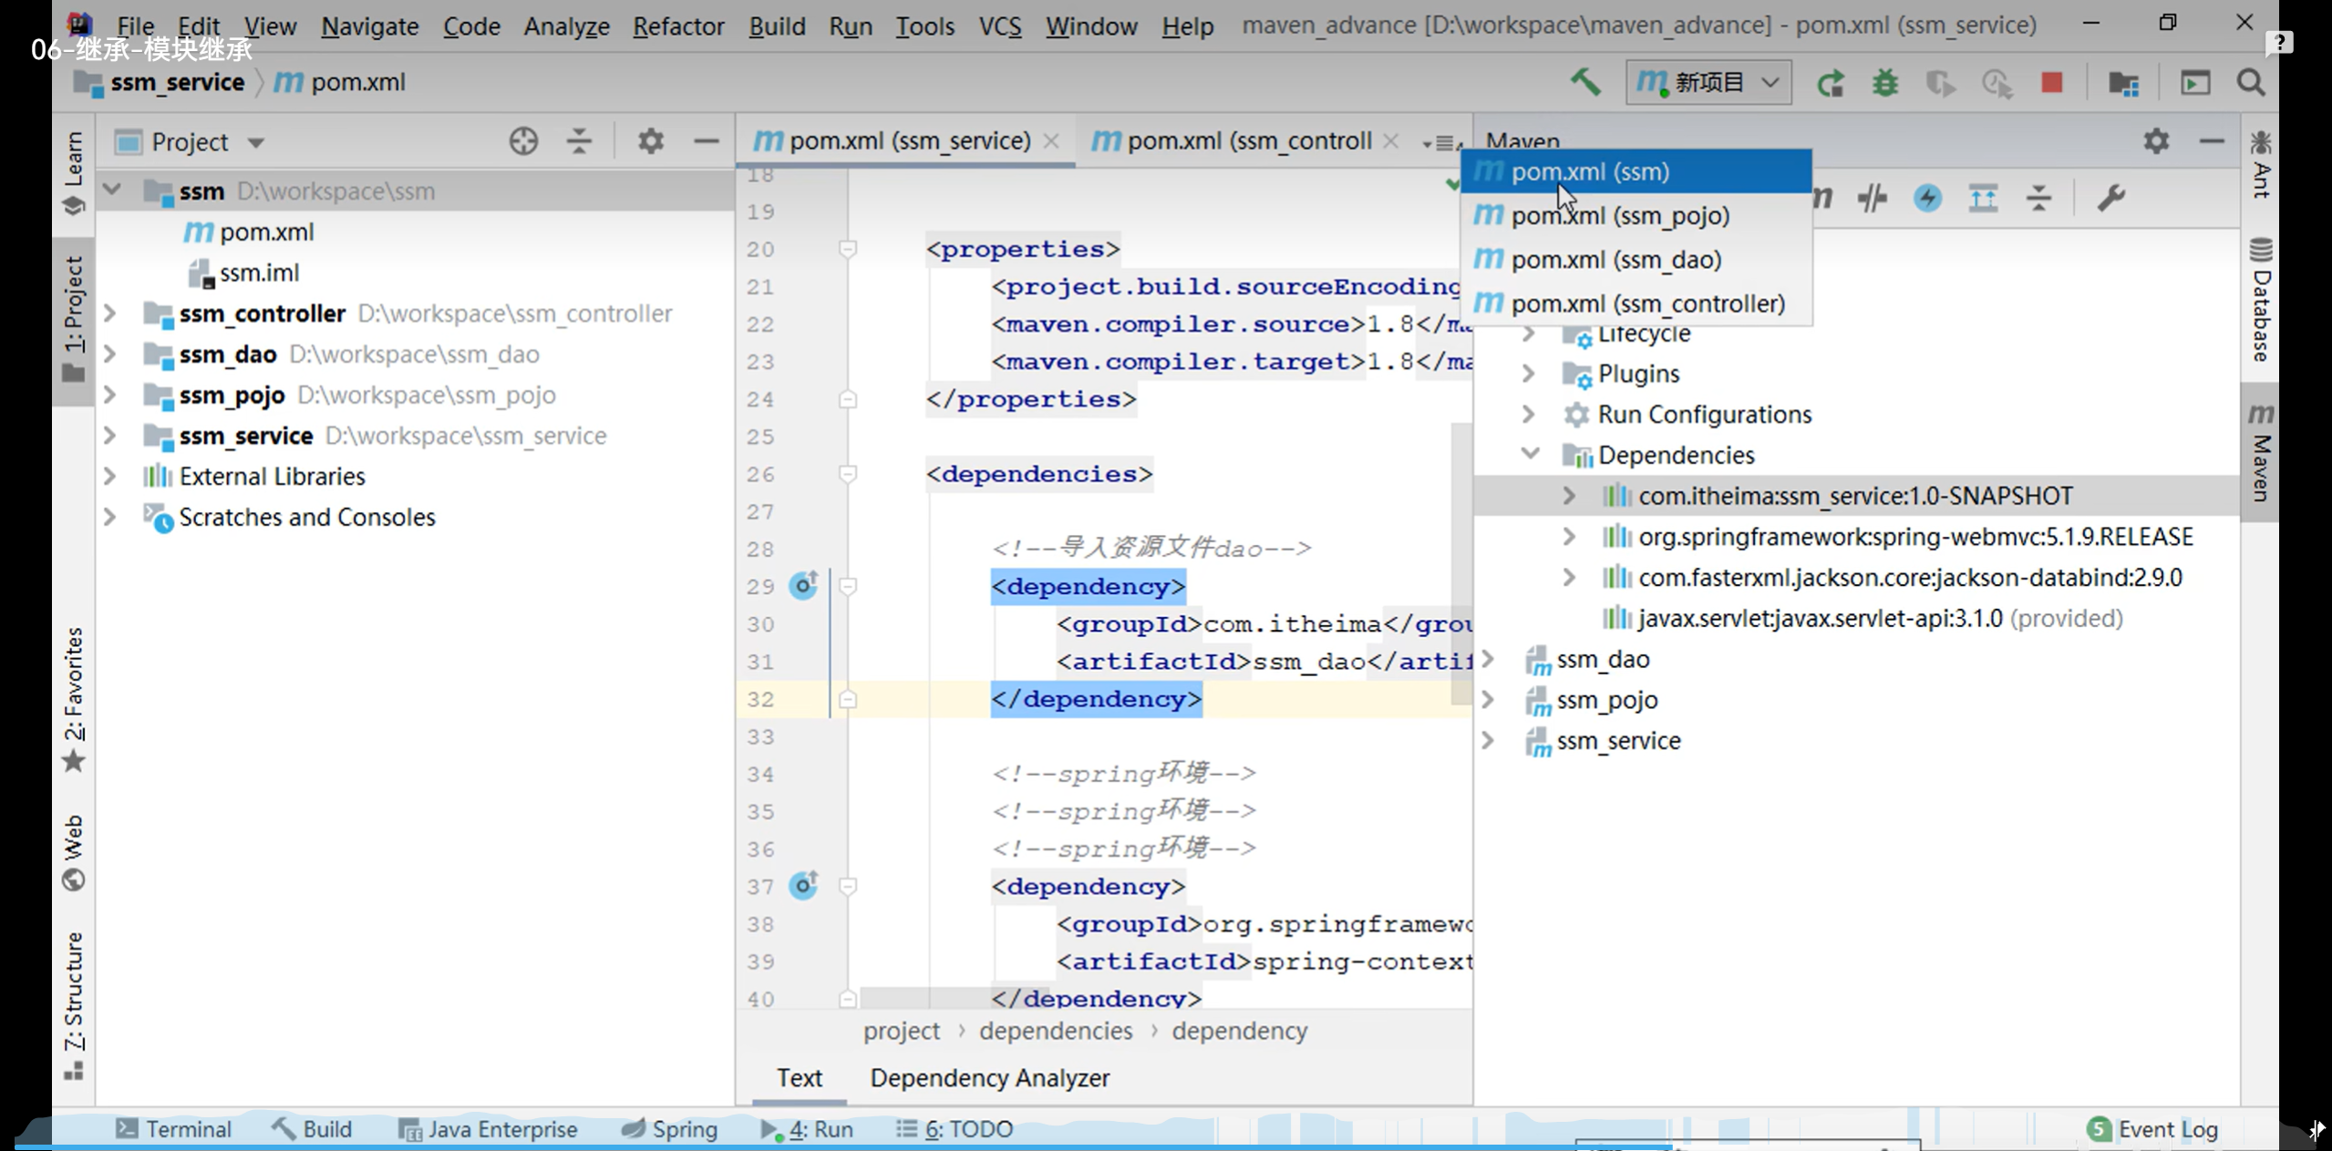The image size is (2332, 1151).
Task: Click the editor vertical scrollbar
Action: (x=1461, y=565)
